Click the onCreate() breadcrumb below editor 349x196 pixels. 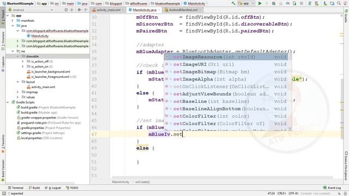142,182
